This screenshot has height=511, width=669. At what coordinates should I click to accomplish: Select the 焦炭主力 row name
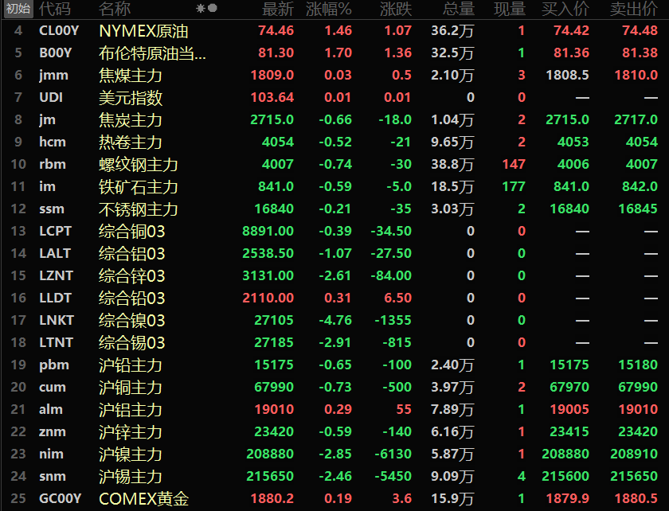pyautogui.click(x=130, y=120)
